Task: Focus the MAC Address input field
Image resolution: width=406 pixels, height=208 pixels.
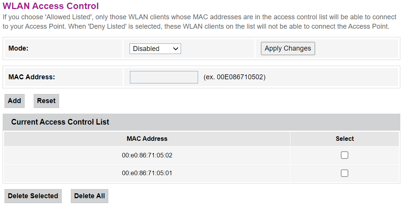Action: [164, 77]
